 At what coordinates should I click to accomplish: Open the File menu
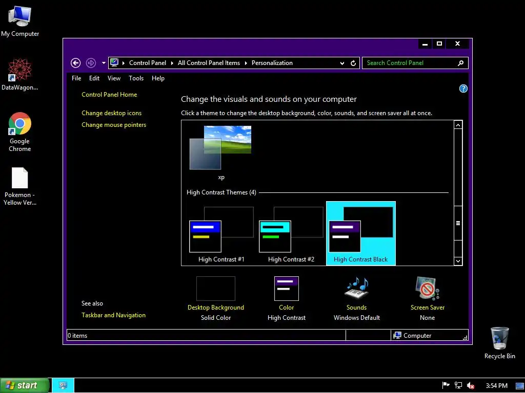[76, 78]
